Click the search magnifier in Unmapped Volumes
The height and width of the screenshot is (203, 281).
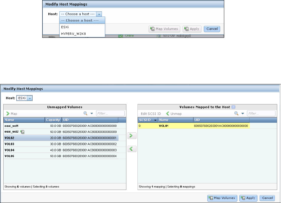[x=86, y=113]
